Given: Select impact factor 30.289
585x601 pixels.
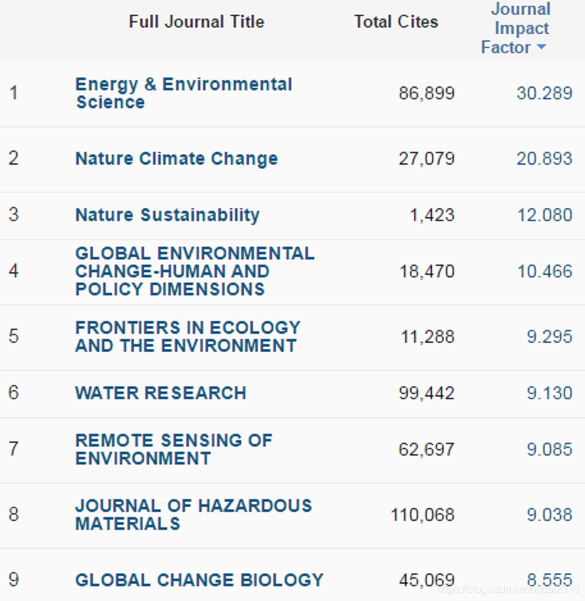Looking at the screenshot, I should (545, 93).
